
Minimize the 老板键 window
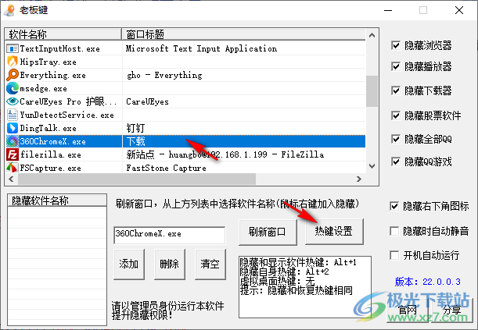pos(388,10)
